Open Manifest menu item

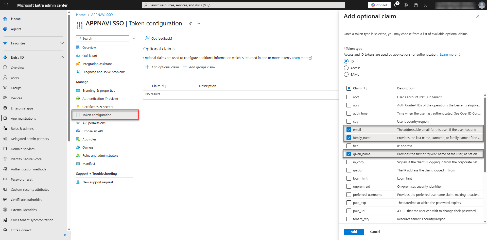coord(89,164)
